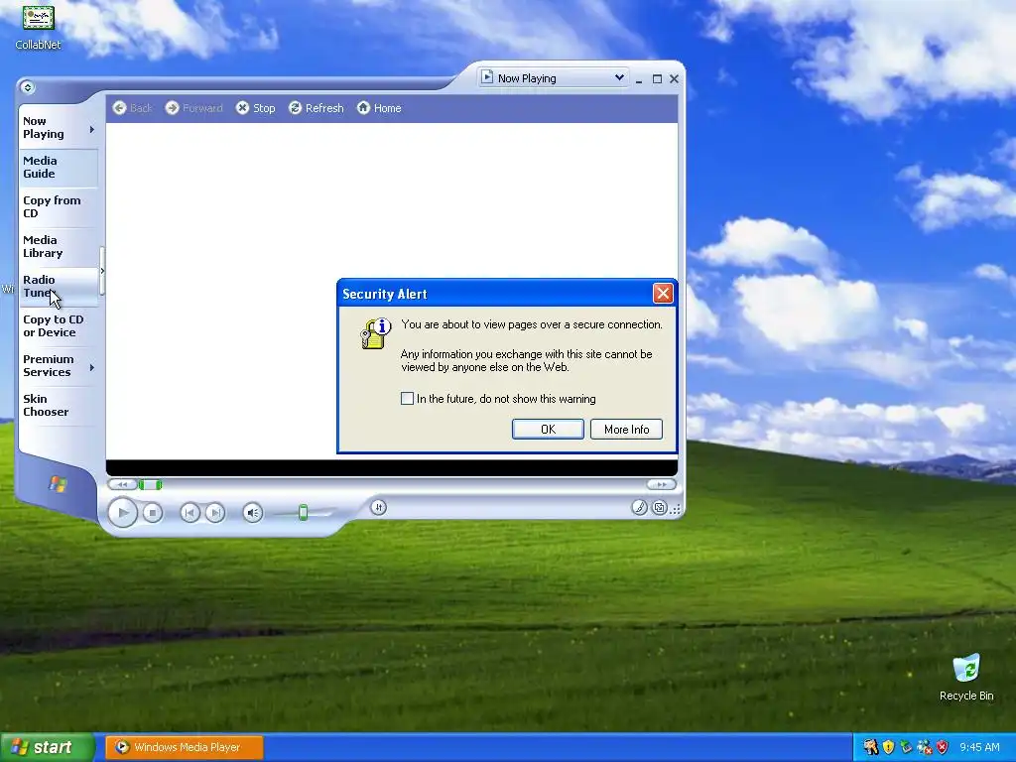Stop loading the page in Media Player
Screen dimensions: 1016x762
(x=255, y=107)
